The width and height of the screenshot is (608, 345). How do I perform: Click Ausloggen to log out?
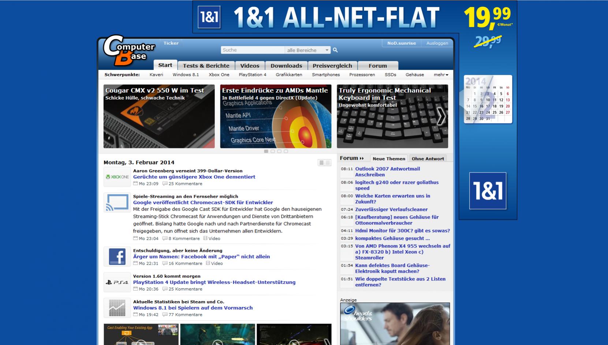click(437, 43)
